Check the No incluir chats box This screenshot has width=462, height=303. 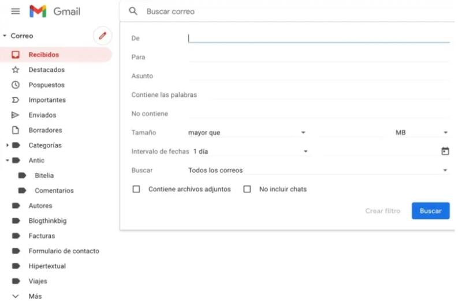pos(247,189)
